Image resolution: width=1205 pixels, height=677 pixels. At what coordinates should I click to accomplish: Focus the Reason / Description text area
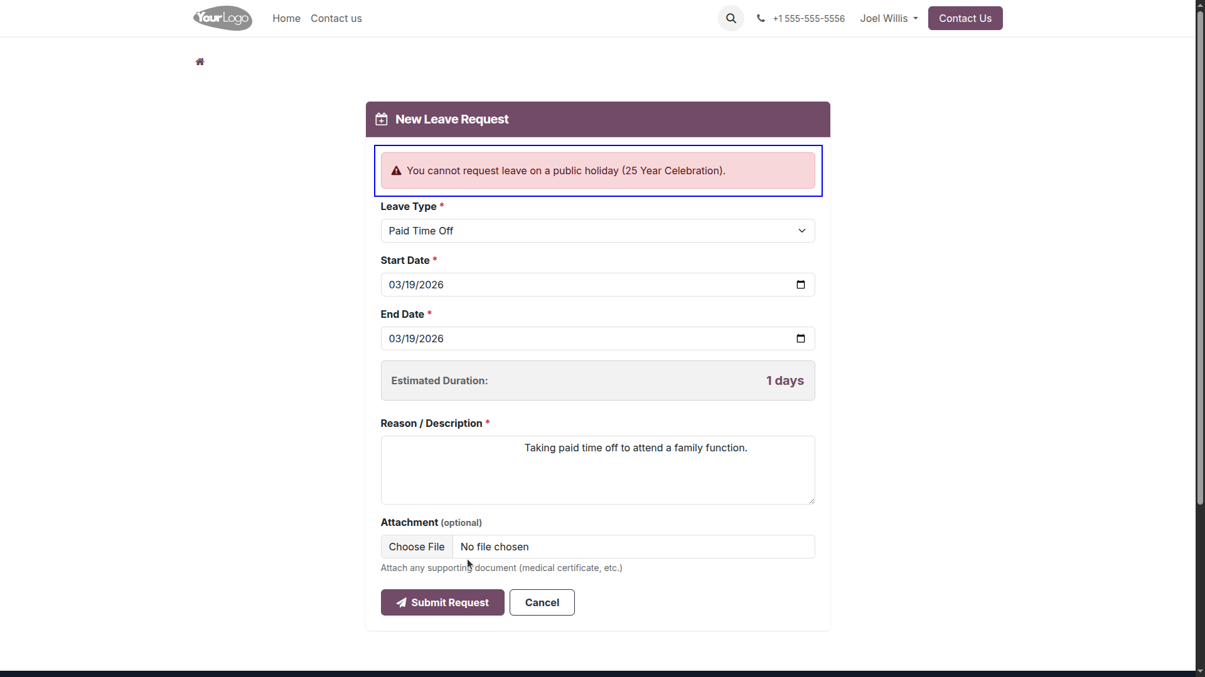[597, 470]
